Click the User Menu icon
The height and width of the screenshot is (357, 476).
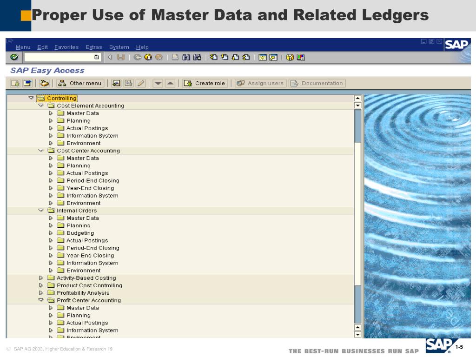[15, 83]
